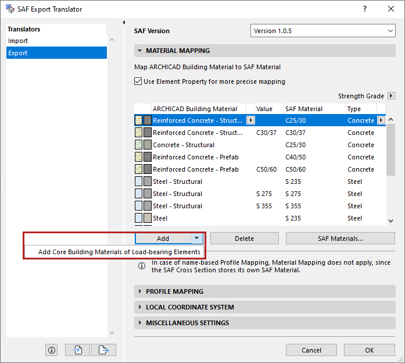Select Reinforced Concrete - Prefab C40/50 row
Viewport: 405px width, 363px height.
click(260, 157)
